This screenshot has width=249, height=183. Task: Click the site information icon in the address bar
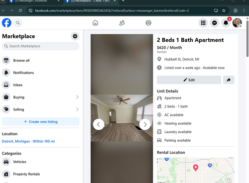click(x=30, y=10)
